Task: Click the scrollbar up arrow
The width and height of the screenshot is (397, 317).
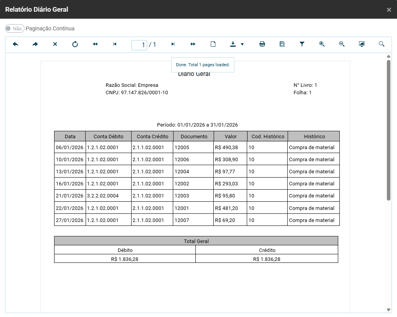Action: [389, 56]
